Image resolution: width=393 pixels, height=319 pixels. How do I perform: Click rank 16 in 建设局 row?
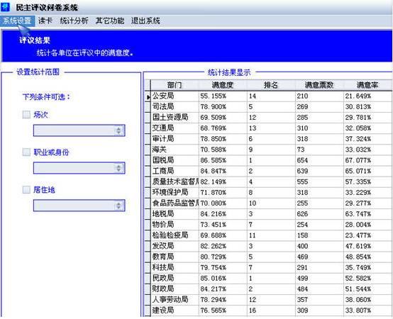(253, 310)
